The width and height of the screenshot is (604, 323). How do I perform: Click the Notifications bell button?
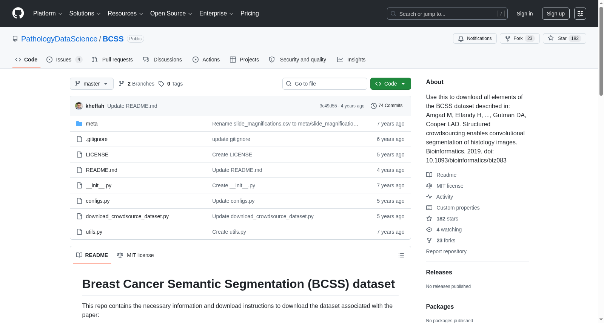point(475,38)
